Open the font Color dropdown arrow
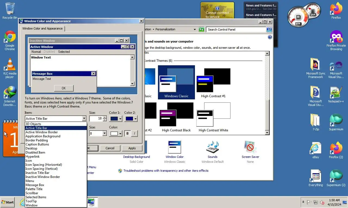Screen dimensions: 348x208 120,134
